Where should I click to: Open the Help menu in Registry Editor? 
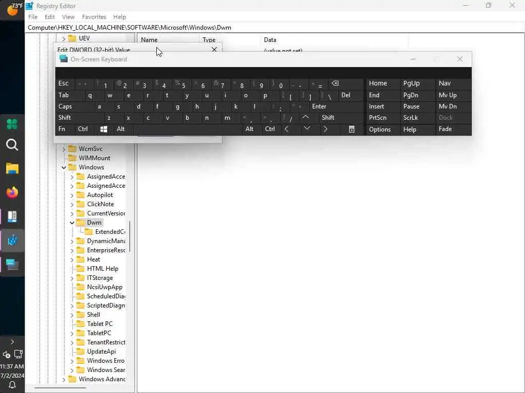(x=119, y=17)
